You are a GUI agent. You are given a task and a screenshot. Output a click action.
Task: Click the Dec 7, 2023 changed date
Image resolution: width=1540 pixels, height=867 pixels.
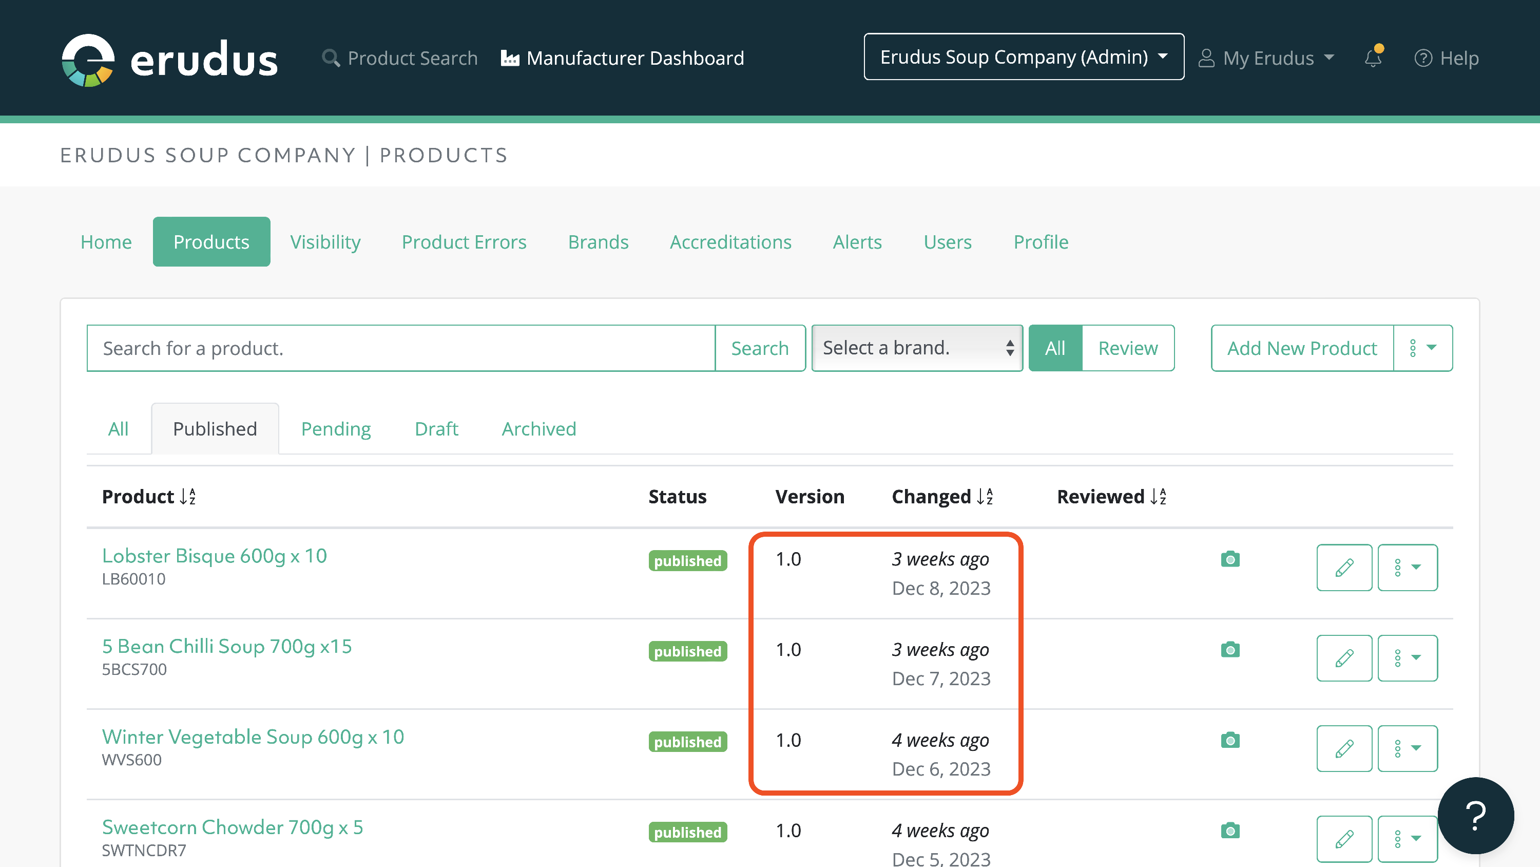click(x=941, y=679)
